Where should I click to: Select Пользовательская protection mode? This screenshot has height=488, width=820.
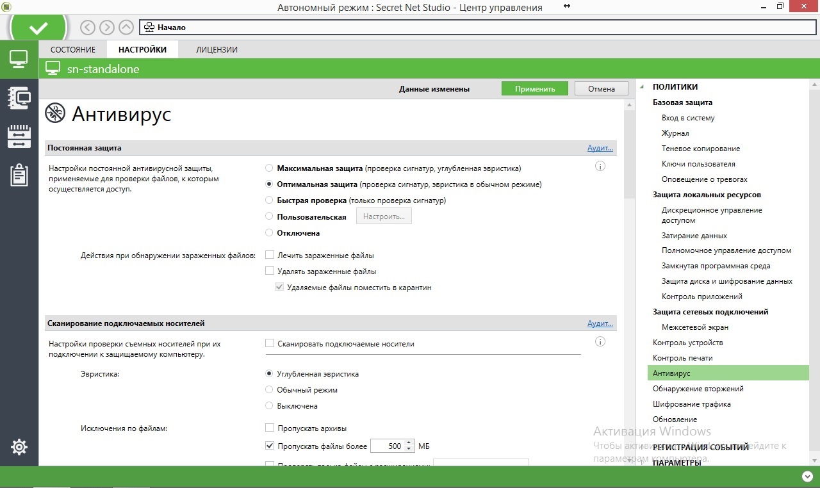[270, 216]
